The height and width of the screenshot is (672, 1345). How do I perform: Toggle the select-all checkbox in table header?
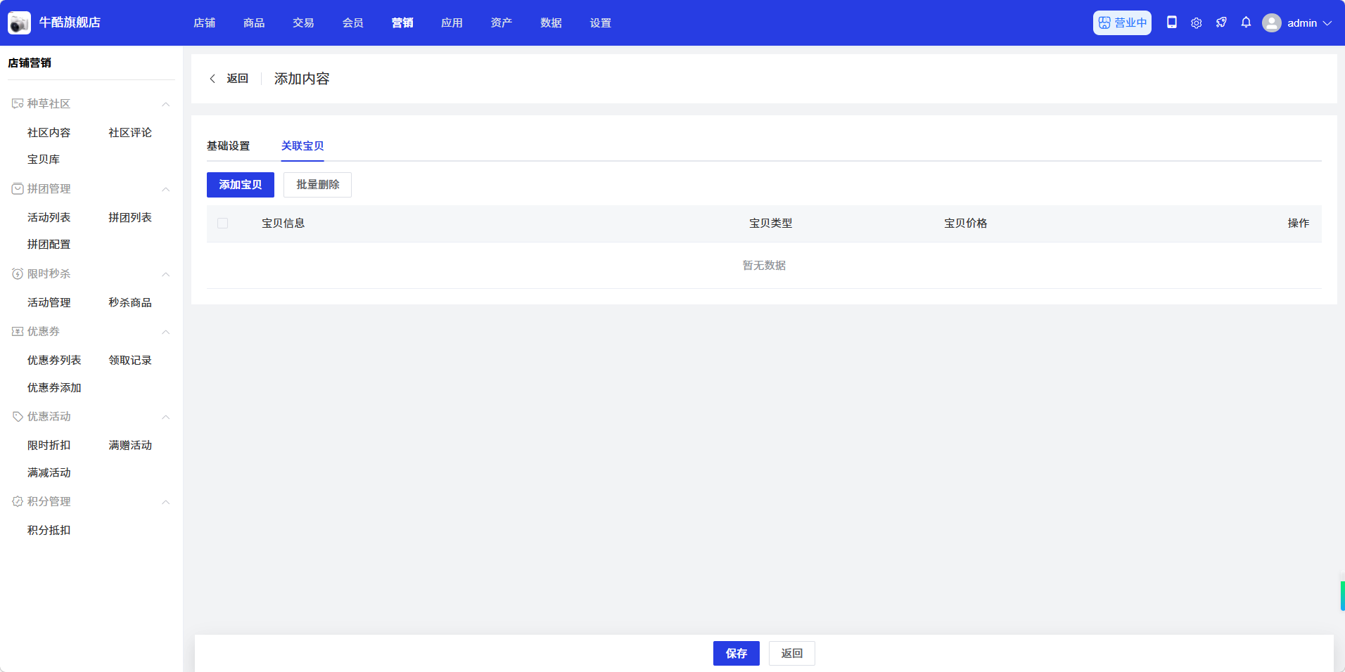[x=223, y=224]
